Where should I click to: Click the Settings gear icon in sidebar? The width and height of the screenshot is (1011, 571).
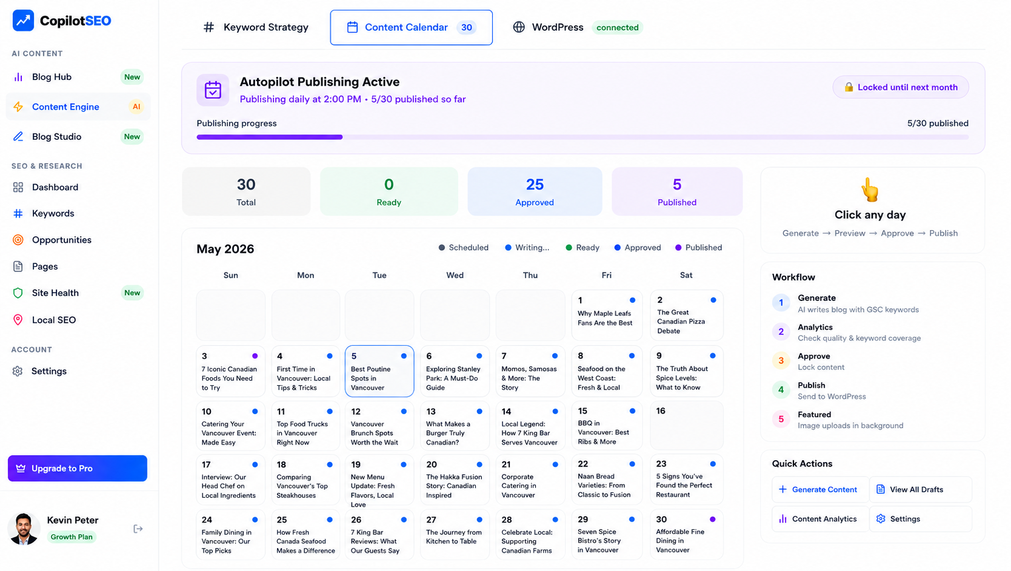point(18,371)
